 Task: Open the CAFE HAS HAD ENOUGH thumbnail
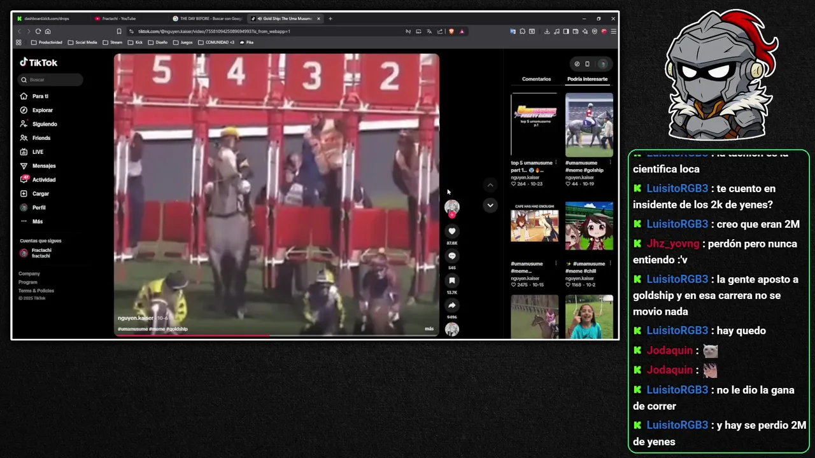pyautogui.click(x=534, y=222)
